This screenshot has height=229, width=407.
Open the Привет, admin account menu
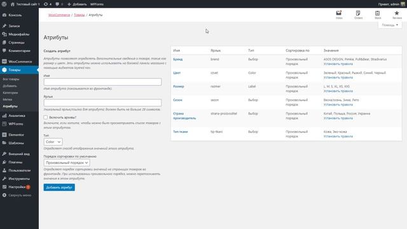pyautogui.click(x=392, y=4)
